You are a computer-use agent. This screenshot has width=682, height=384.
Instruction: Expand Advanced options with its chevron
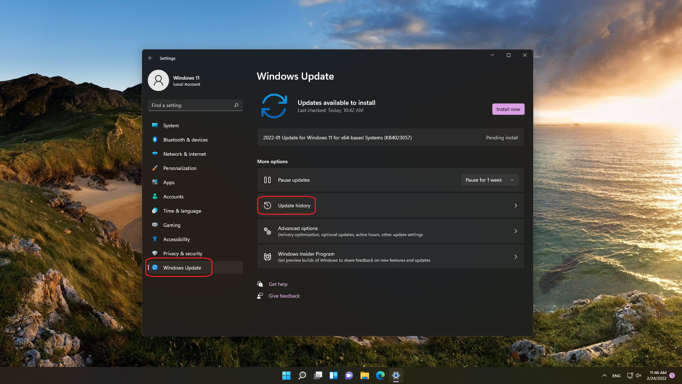point(516,231)
